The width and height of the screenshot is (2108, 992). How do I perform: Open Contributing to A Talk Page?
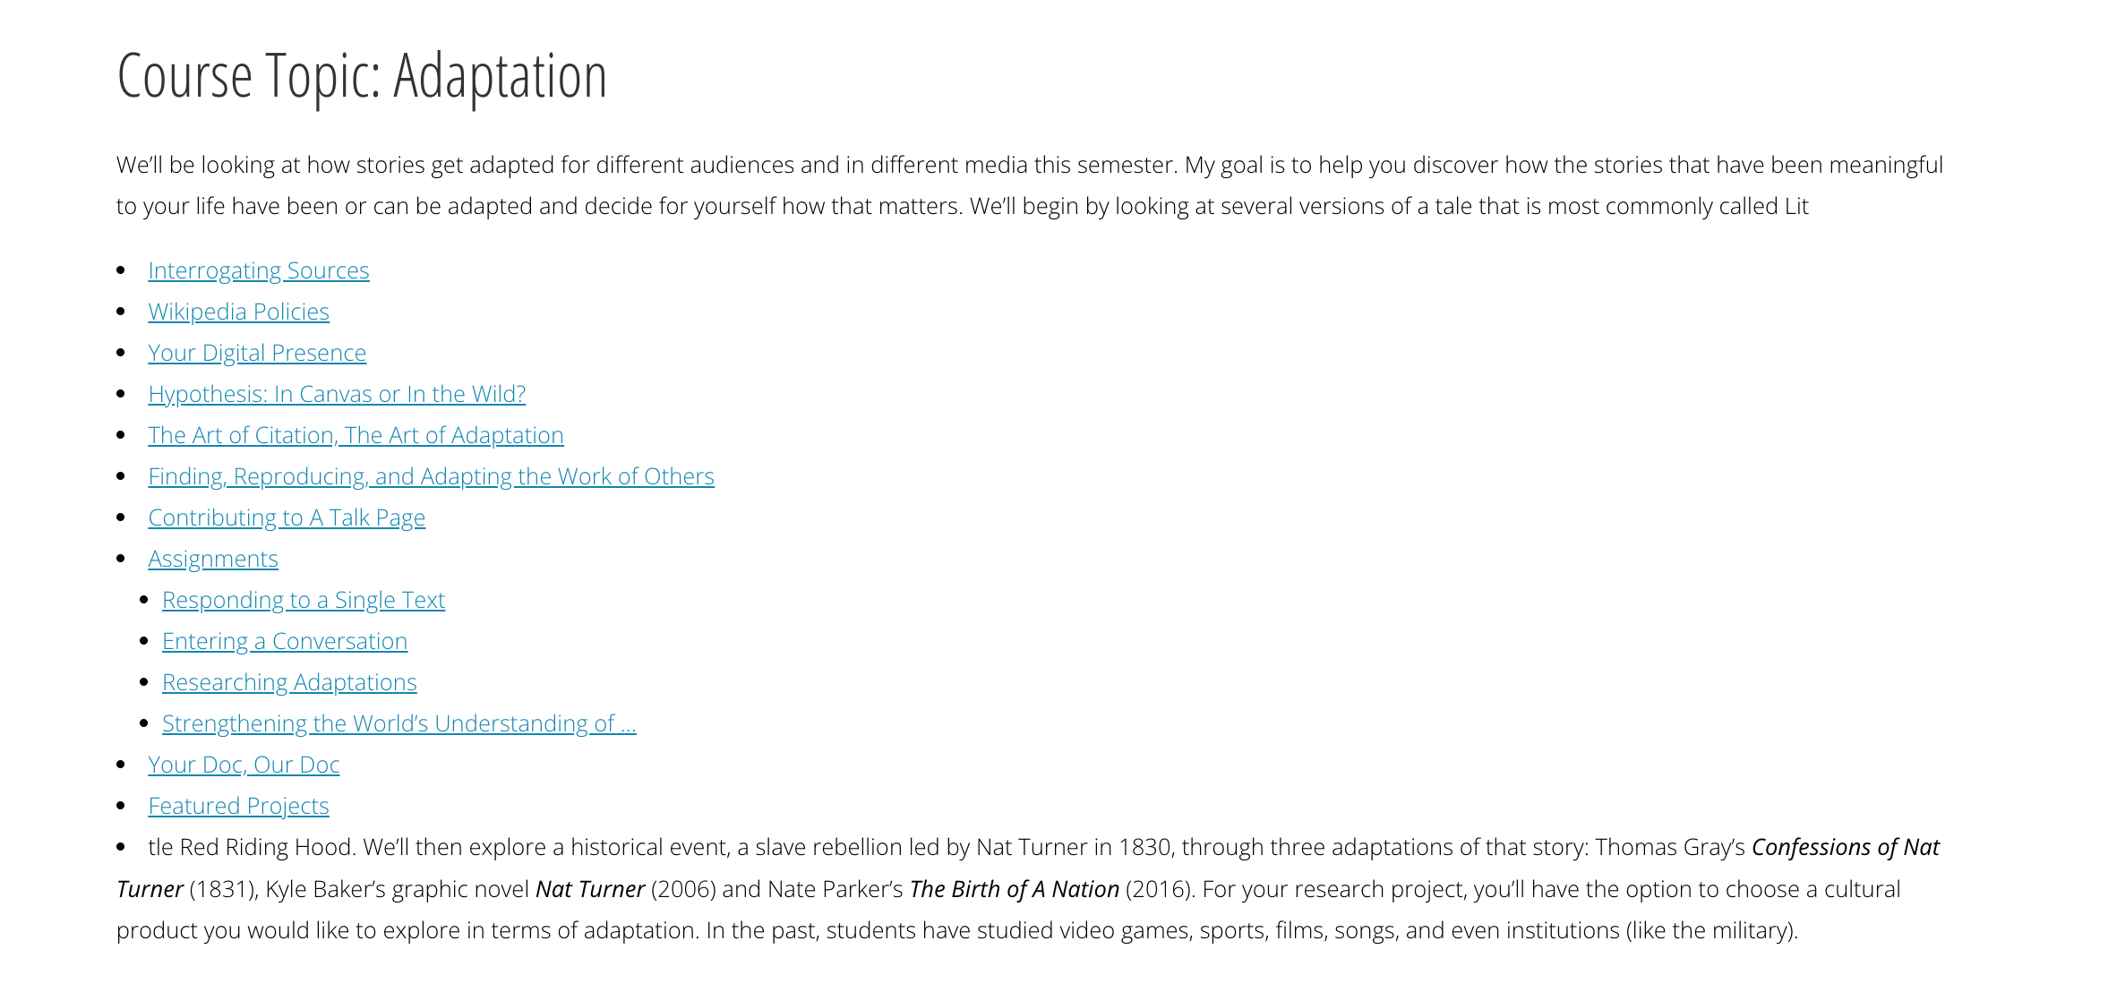coord(287,517)
